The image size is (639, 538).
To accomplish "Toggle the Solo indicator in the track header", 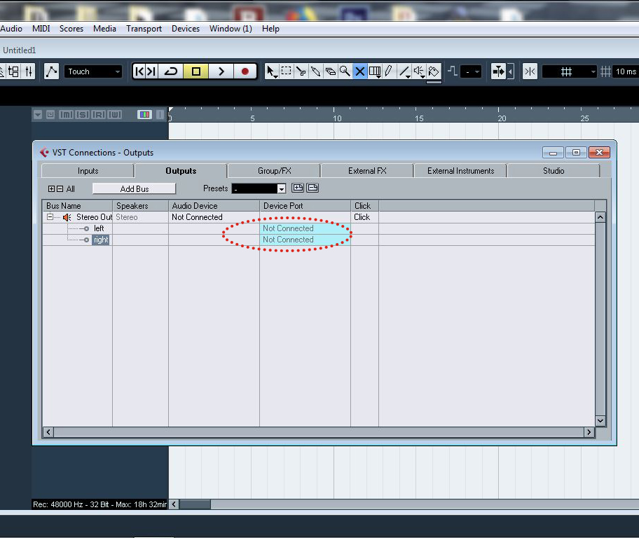I will (x=83, y=114).
